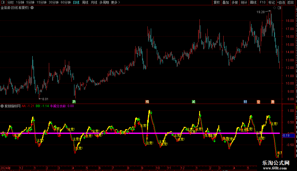The width and height of the screenshot is (297, 171).
Task: Toggle the side panel icon in main chart
Action: click(279, 8)
